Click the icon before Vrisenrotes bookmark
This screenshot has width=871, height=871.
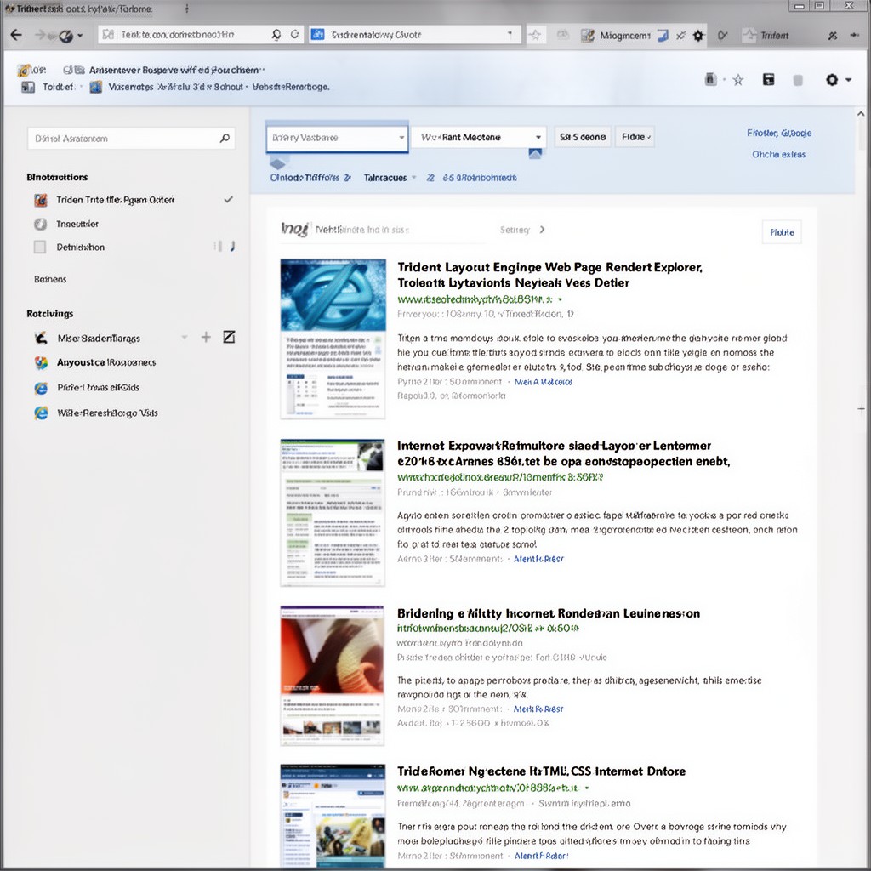click(x=96, y=87)
